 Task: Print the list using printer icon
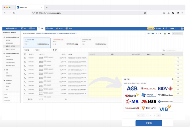[x=169, y=34]
